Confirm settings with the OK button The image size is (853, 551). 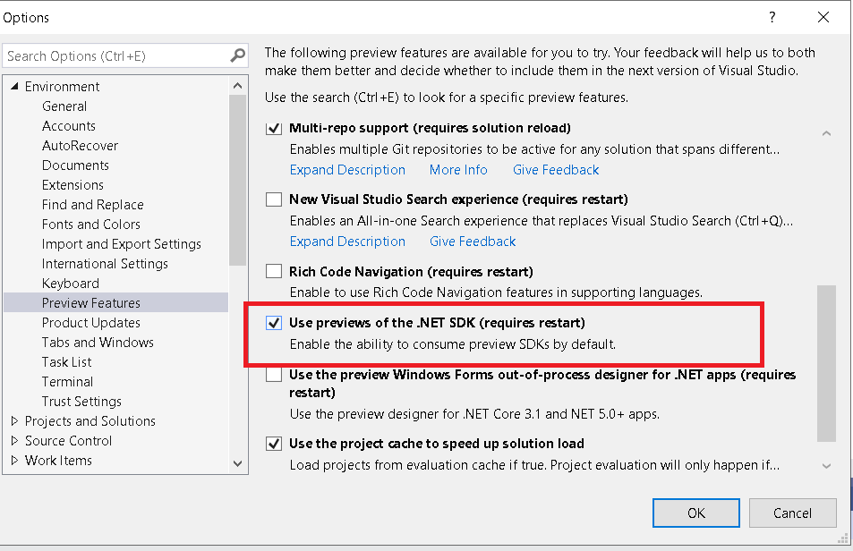tap(695, 513)
